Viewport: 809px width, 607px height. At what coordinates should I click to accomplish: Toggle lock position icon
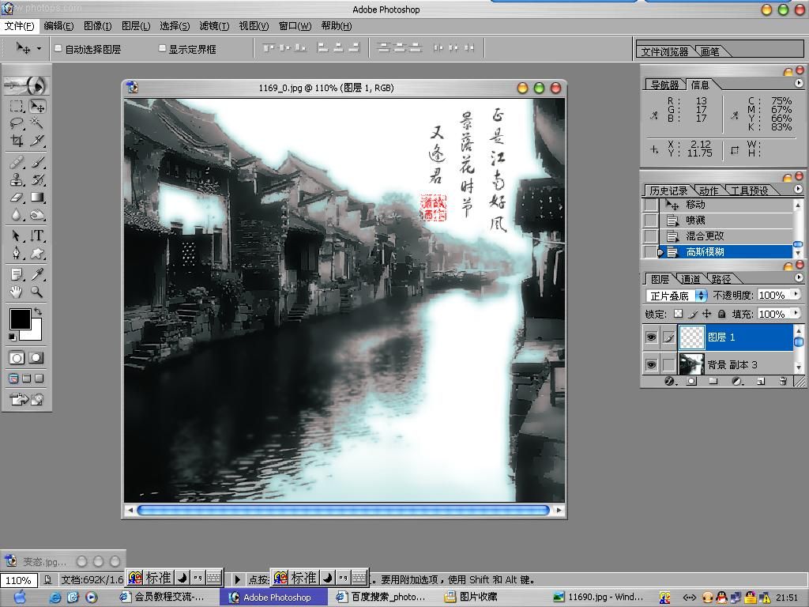pyautogui.click(x=707, y=313)
